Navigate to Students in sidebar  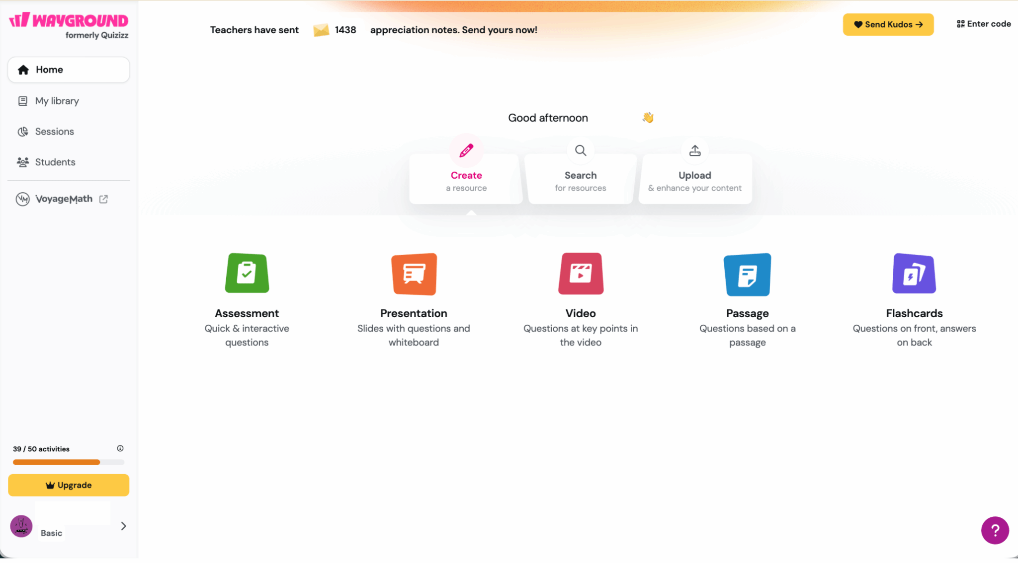point(55,162)
